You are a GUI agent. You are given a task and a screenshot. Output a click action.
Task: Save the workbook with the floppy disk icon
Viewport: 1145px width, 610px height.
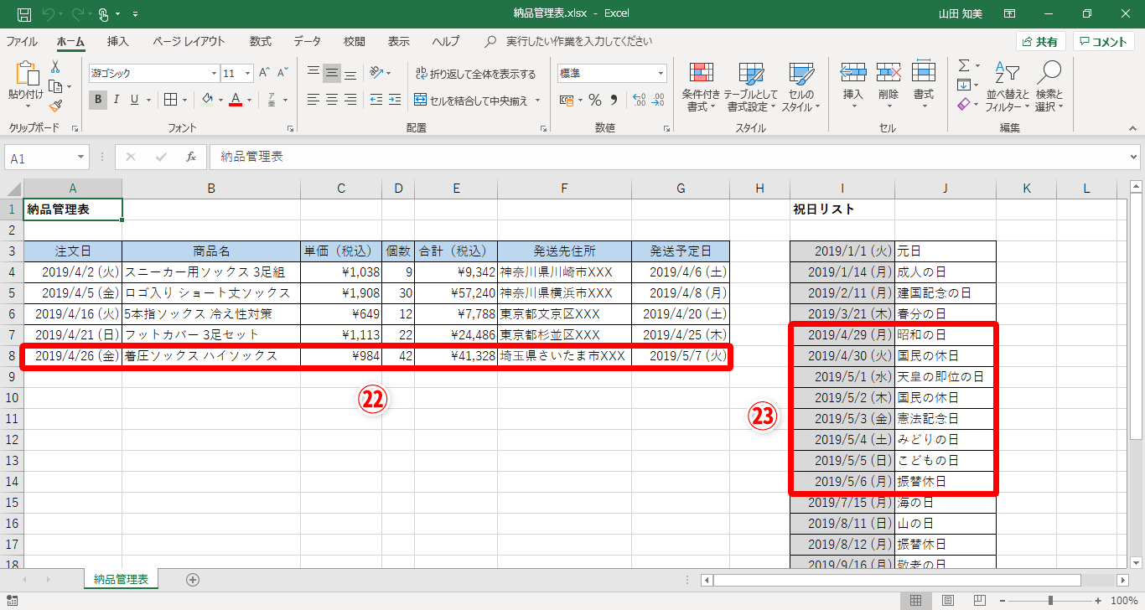tap(23, 14)
